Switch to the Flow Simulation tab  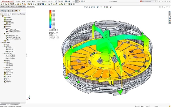(x=30, y=7)
